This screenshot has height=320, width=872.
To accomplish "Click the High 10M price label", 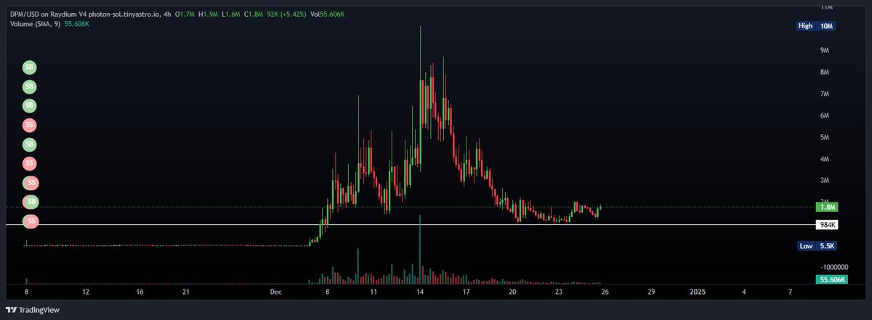I will (x=817, y=26).
